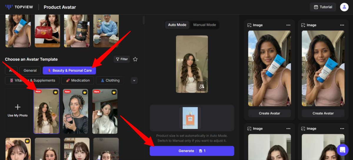Select the Clothing category tab
The width and height of the screenshot is (353, 160).
pyautogui.click(x=110, y=80)
